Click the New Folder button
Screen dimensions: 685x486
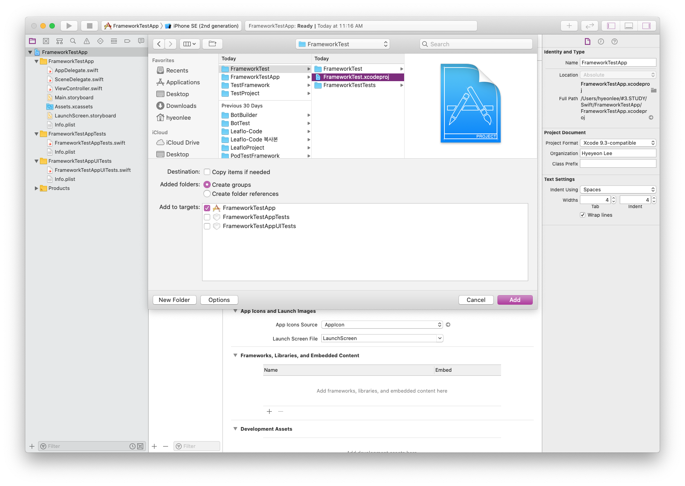click(174, 300)
